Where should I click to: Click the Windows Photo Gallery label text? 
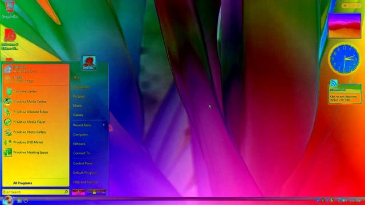point(30,132)
